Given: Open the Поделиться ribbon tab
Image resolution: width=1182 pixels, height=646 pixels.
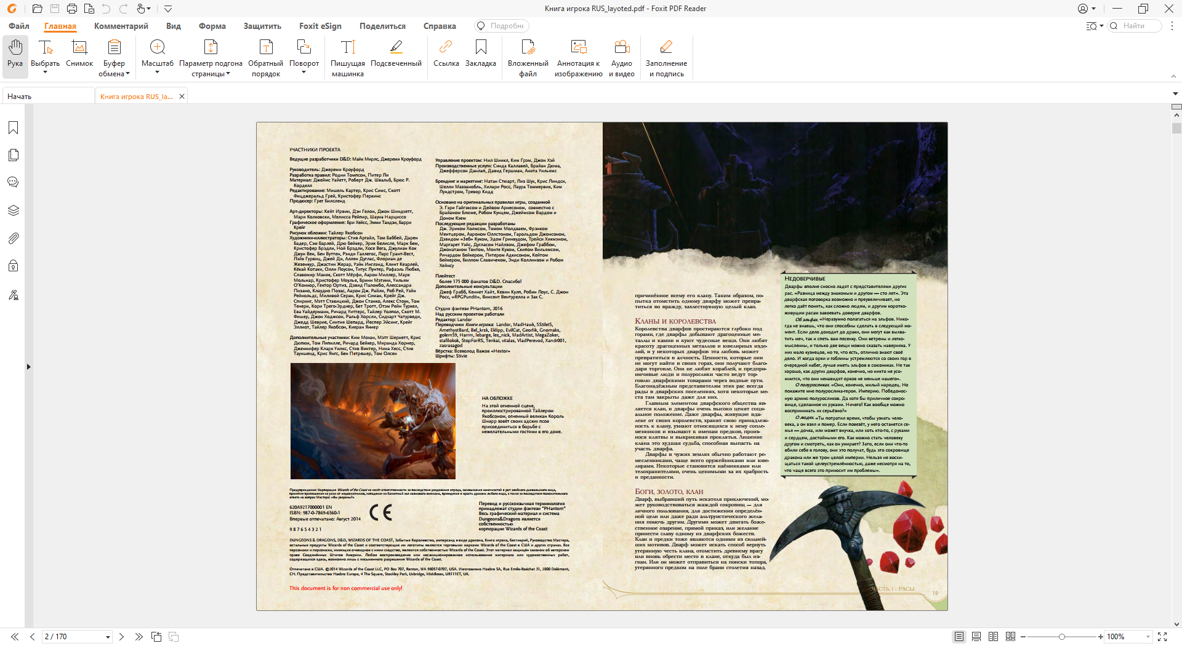Looking at the screenshot, I should pyautogui.click(x=383, y=26).
